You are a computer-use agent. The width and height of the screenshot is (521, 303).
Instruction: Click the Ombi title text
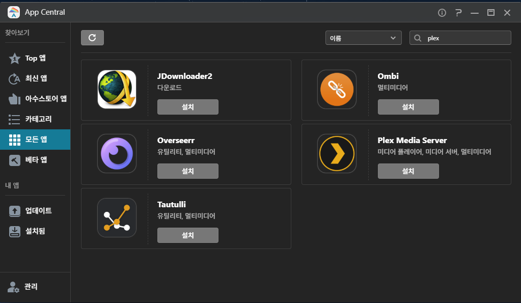388,76
